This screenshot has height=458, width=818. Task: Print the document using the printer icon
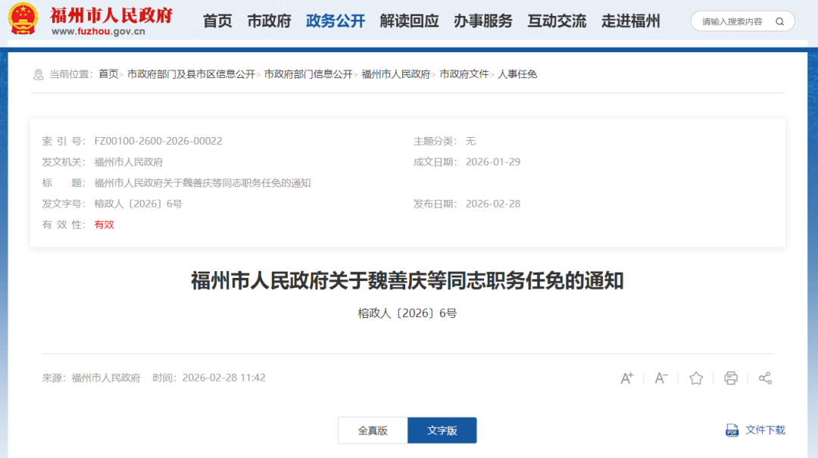[730, 378]
